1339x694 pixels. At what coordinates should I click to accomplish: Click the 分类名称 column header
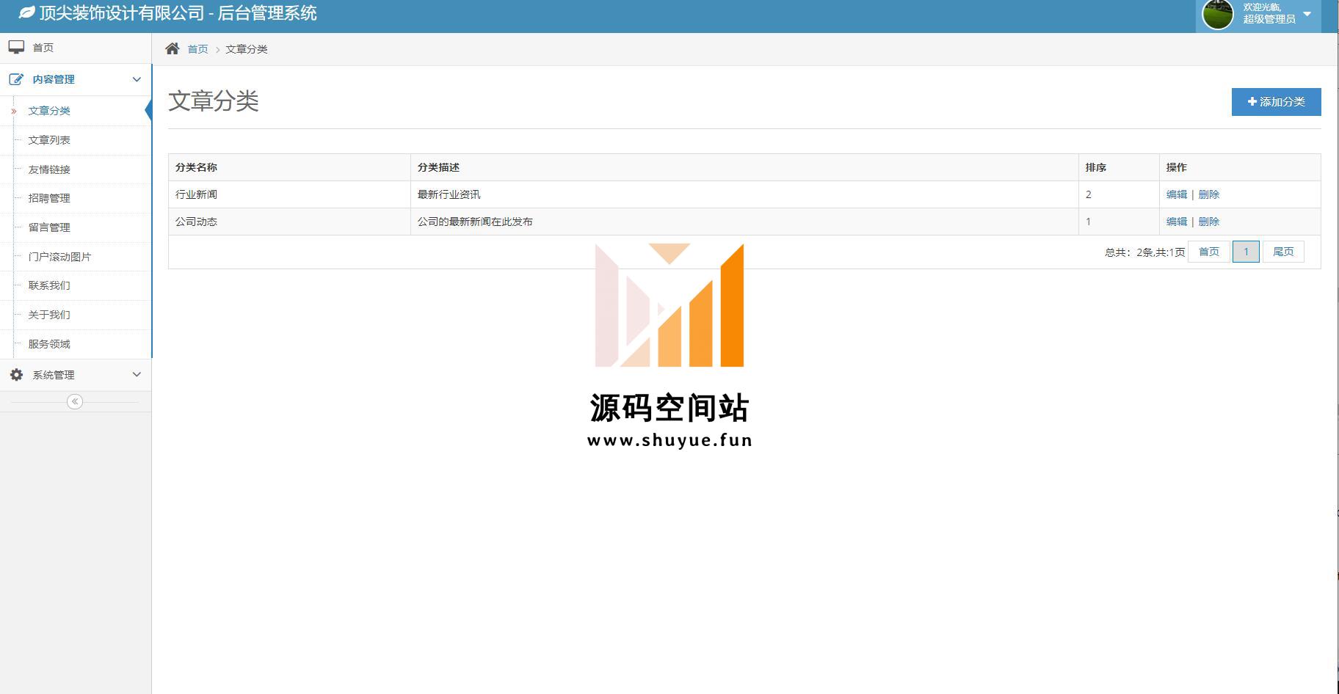[x=289, y=167]
